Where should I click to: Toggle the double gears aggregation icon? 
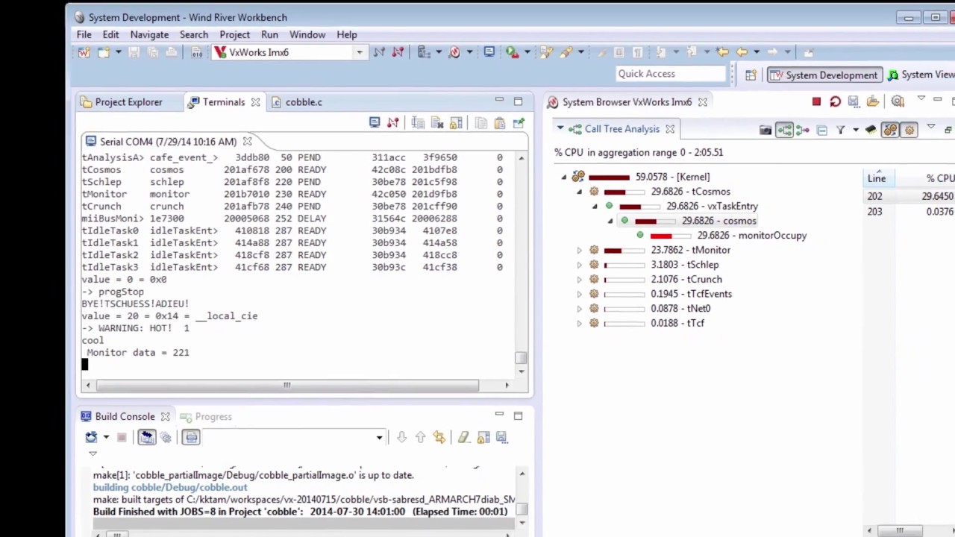tap(890, 130)
